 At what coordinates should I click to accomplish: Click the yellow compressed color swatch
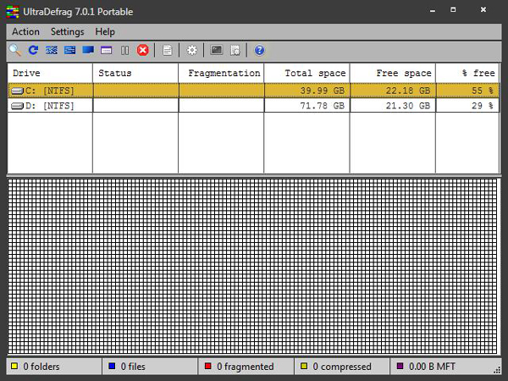click(x=304, y=366)
